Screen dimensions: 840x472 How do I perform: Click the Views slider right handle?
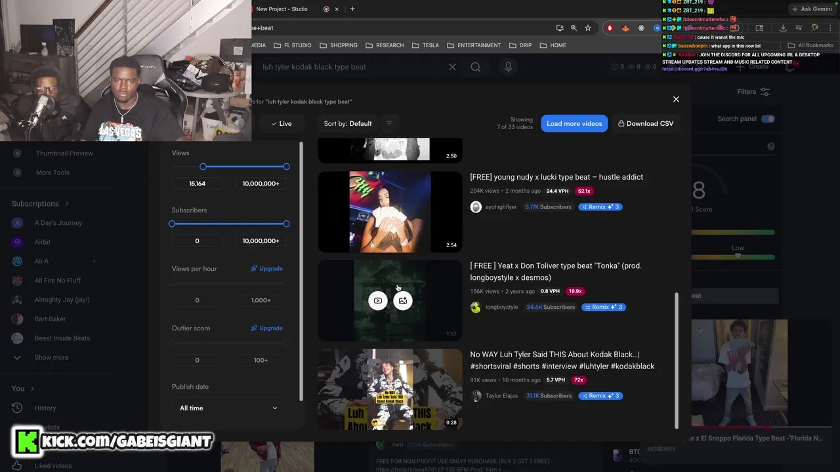click(x=286, y=167)
